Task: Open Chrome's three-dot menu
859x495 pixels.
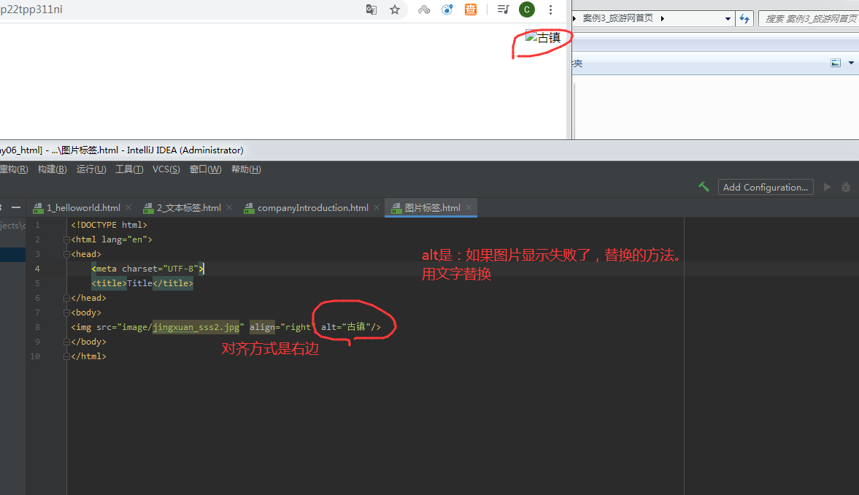Action: click(x=550, y=9)
